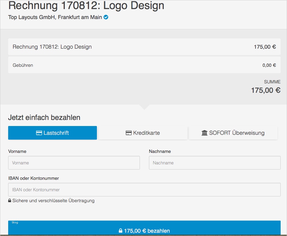The image size is (287, 236).
Task: Click inside the Nachname input field
Action: point(214,163)
